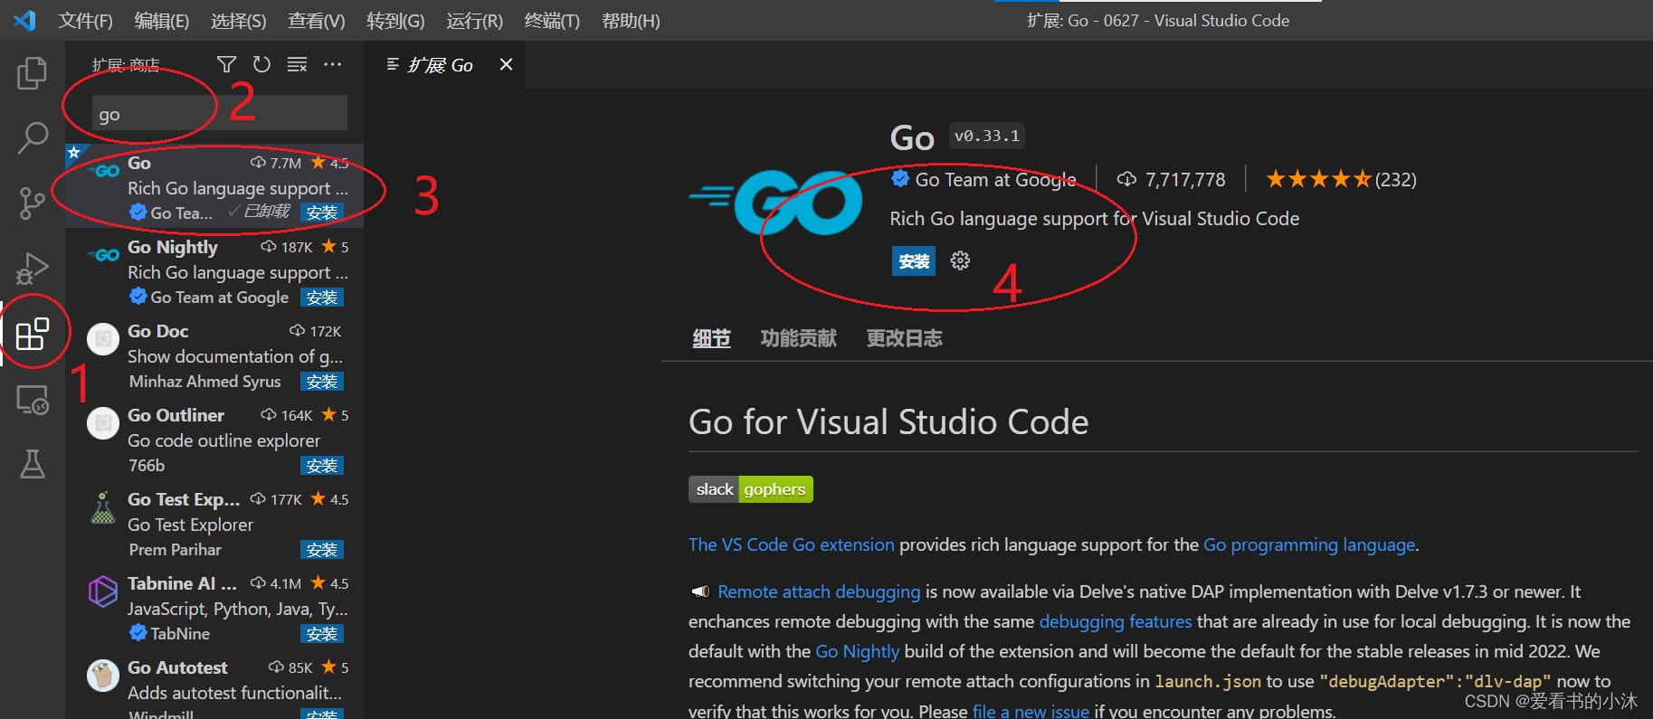Open the Go Nightly link in description
This screenshot has height=719, width=1653.
point(857,651)
